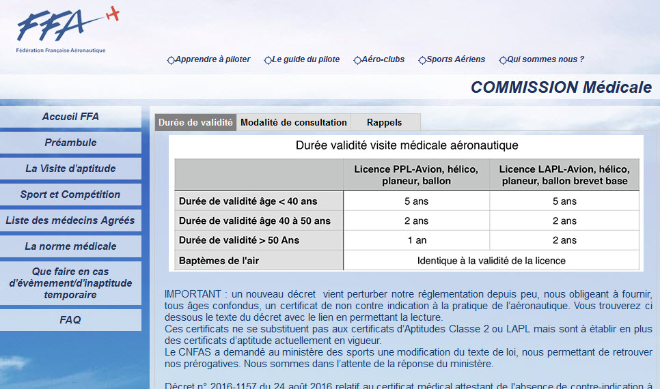Go to Accueil FFA in sidebar
The image size is (660, 389).
[70, 117]
